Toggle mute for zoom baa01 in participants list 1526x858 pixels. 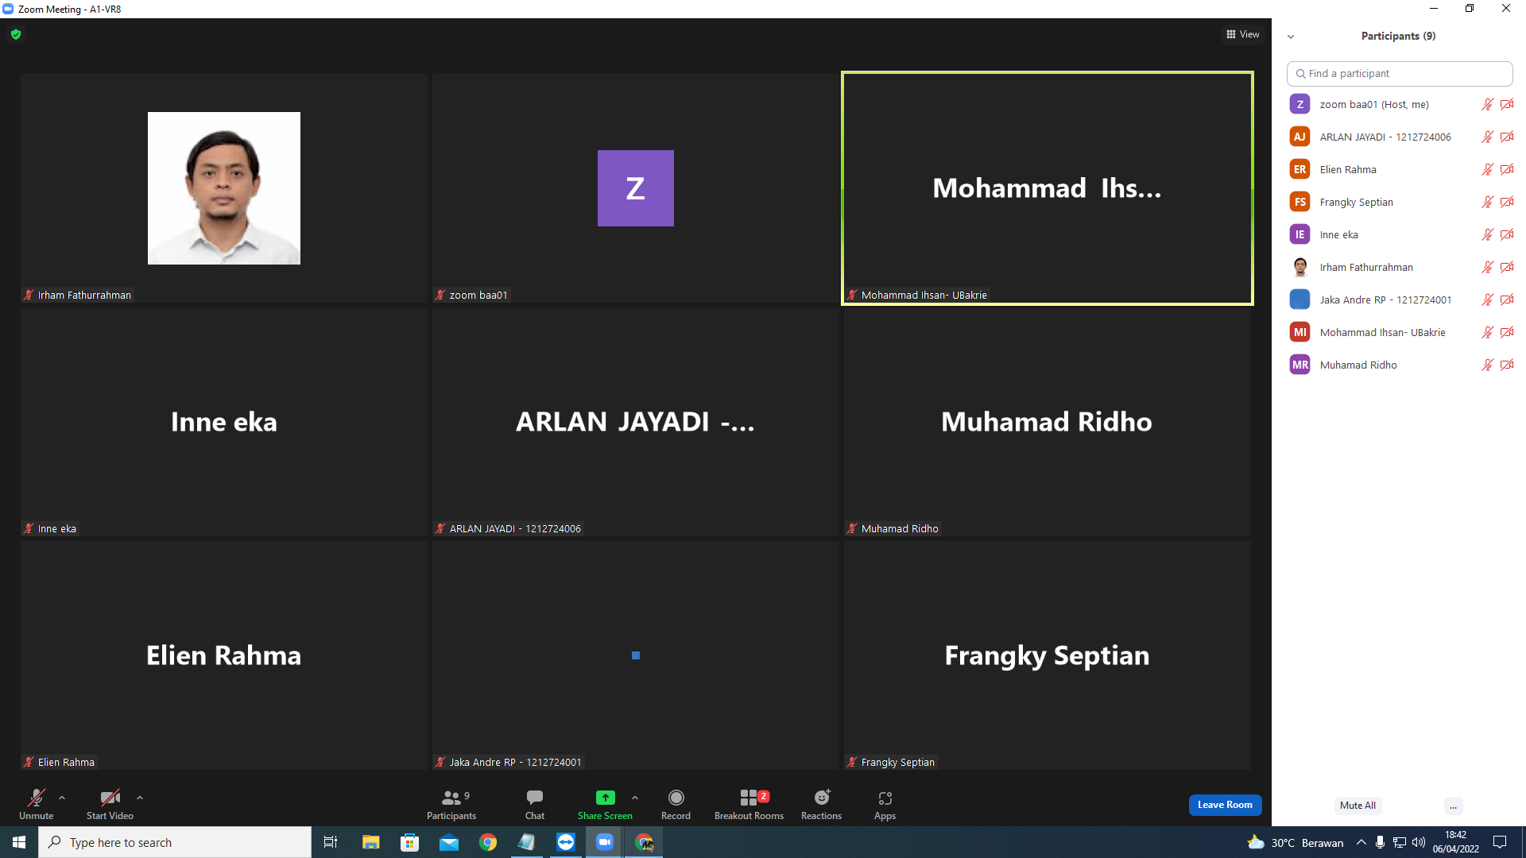point(1488,105)
